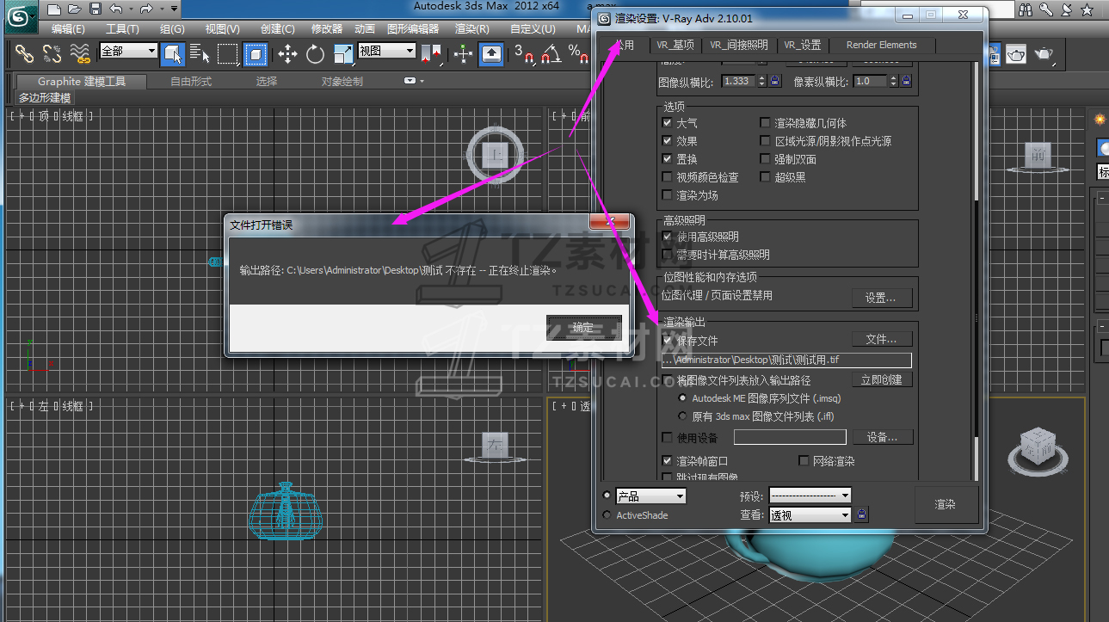
Task: Enable the 网络渲染 net render checkbox
Action: [804, 461]
